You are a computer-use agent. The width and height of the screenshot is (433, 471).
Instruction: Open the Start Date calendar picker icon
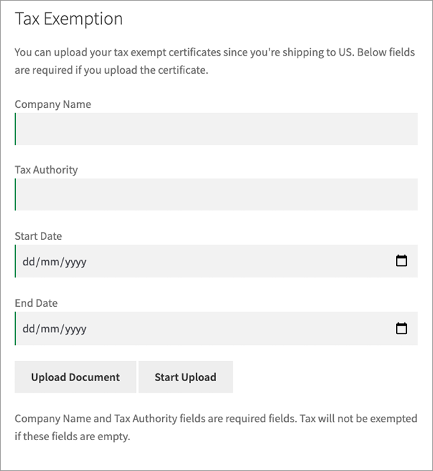[401, 261]
